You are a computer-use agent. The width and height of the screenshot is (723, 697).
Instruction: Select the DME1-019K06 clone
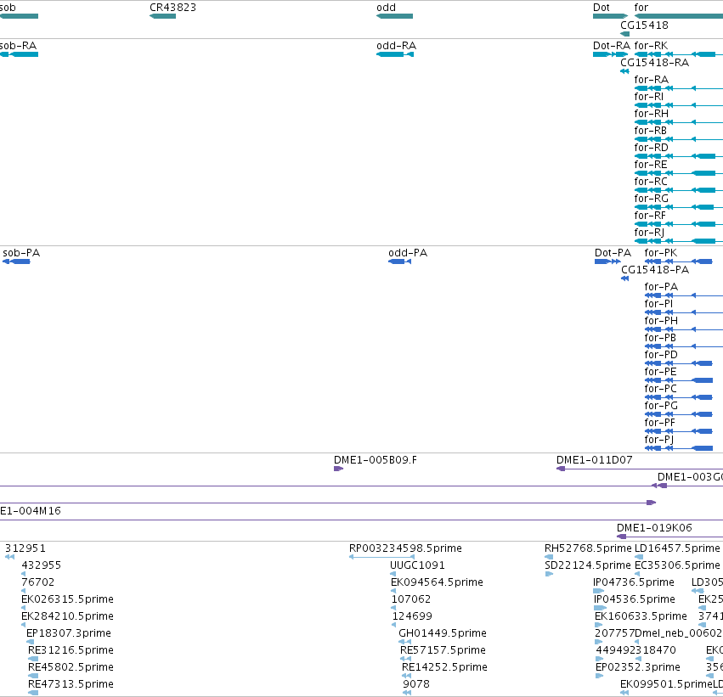click(x=670, y=537)
